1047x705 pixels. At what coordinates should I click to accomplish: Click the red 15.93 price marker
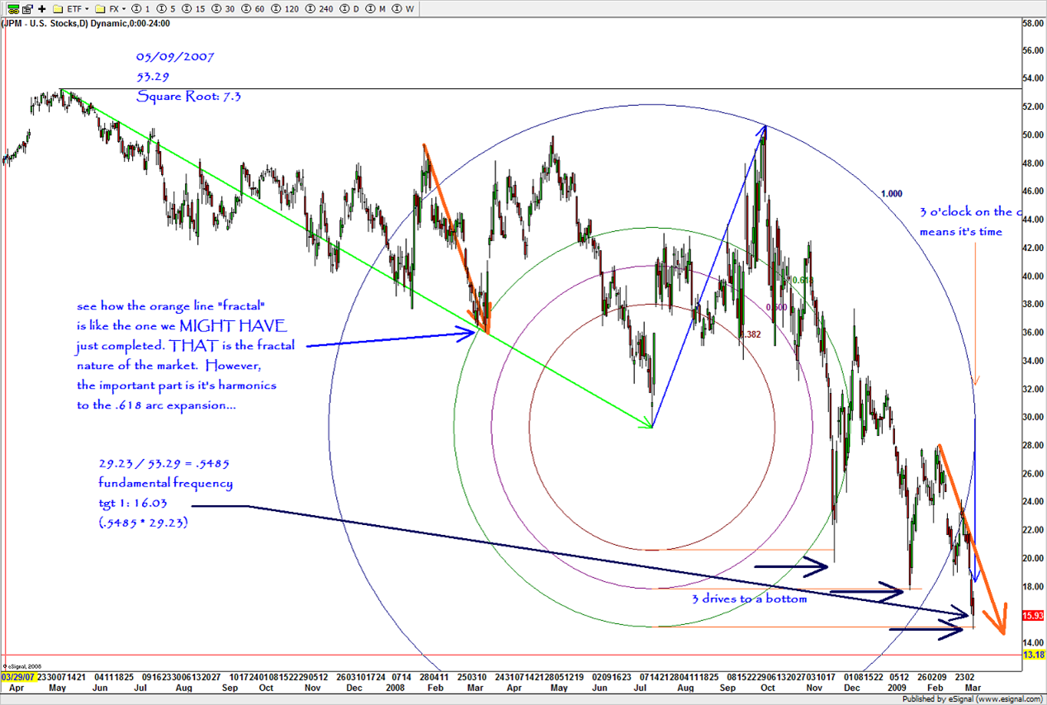point(1033,616)
